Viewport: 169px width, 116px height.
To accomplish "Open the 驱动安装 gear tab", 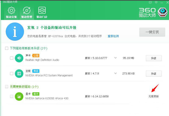I will tap(12, 12).
